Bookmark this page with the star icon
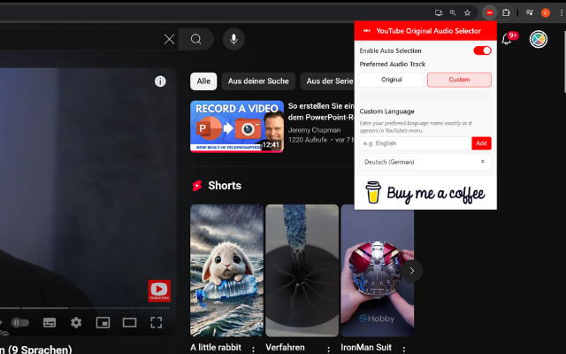Image resolution: width=566 pixels, height=354 pixels. (x=468, y=13)
